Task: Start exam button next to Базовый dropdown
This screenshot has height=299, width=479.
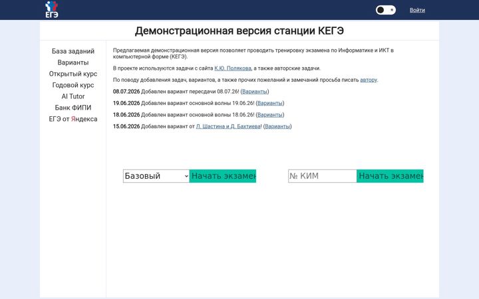Action: pyautogui.click(x=223, y=176)
